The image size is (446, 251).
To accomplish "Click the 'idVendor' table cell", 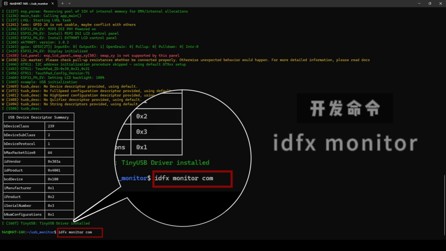I will [24, 161].
